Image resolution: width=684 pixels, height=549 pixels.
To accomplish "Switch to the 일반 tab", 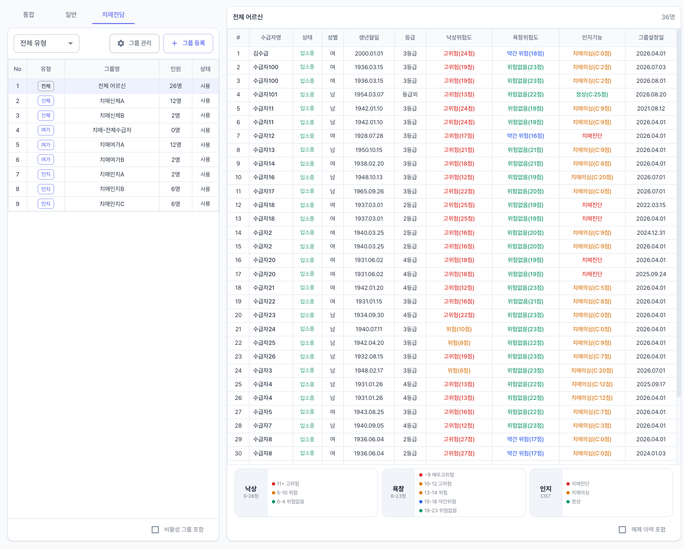I will coord(71,15).
